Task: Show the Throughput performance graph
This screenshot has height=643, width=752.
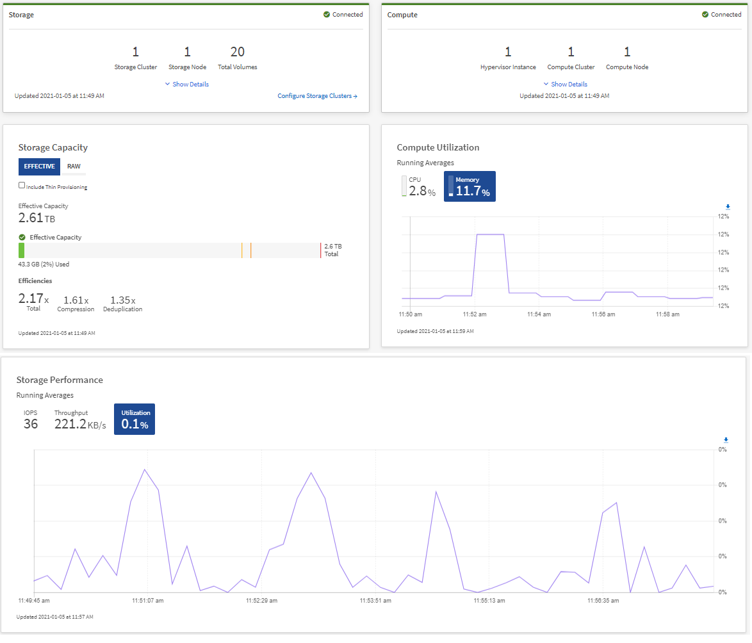Action: click(x=79, y=419)
